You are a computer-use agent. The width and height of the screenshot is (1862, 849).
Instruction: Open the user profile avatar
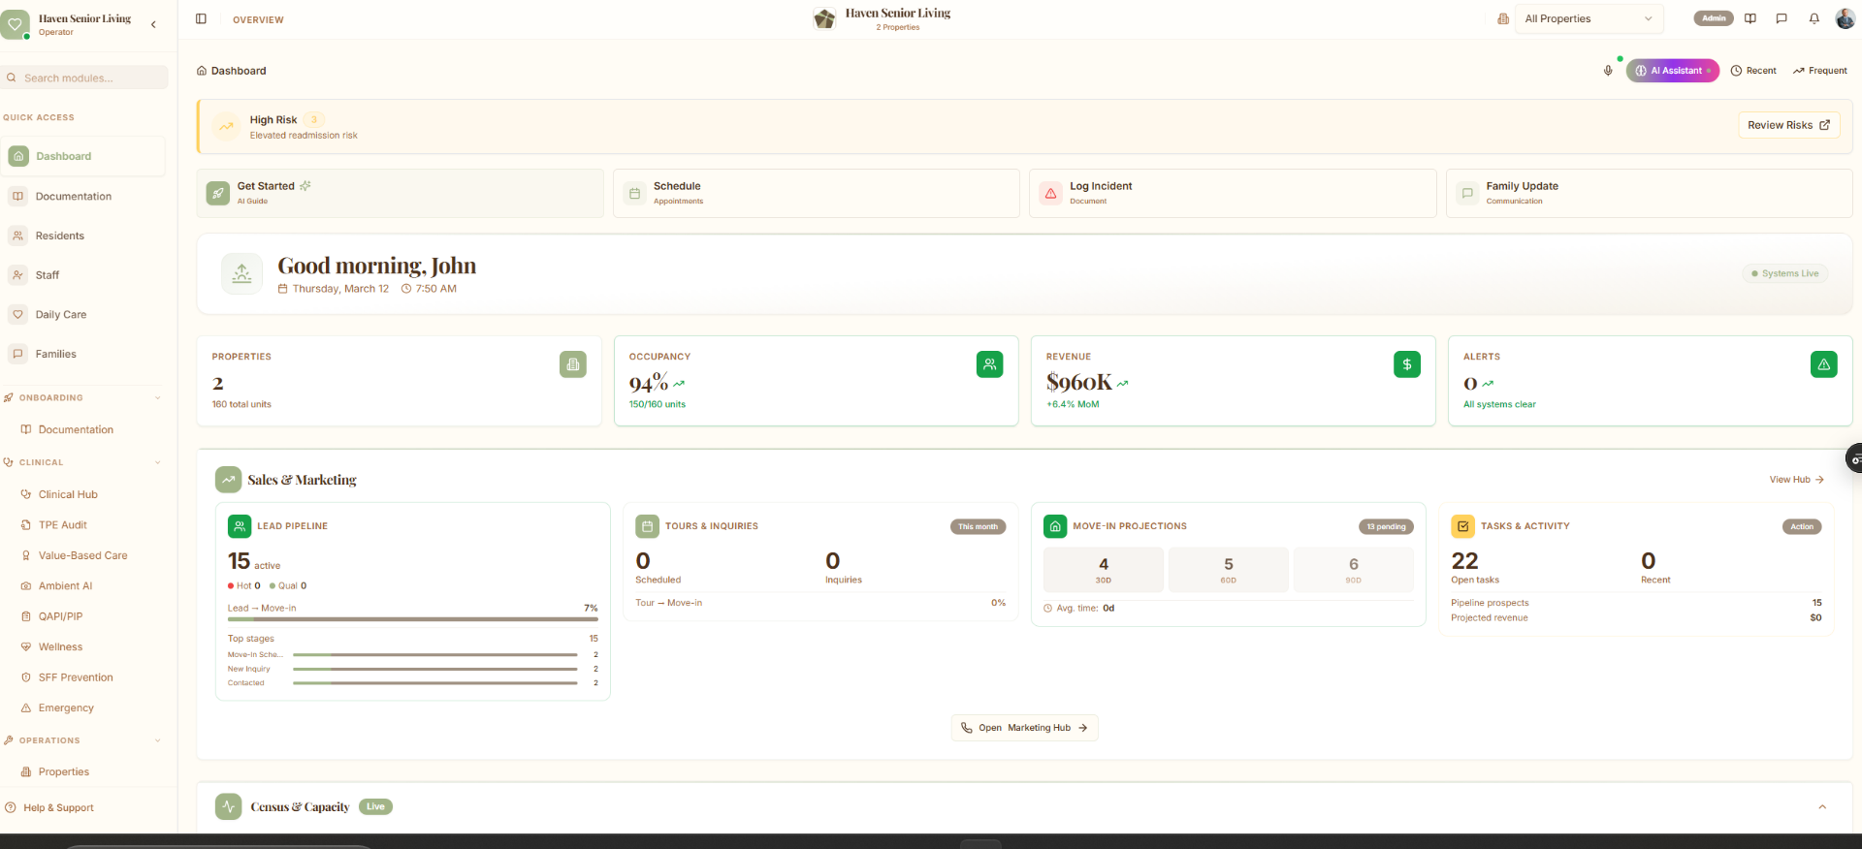click(1845, 18)
